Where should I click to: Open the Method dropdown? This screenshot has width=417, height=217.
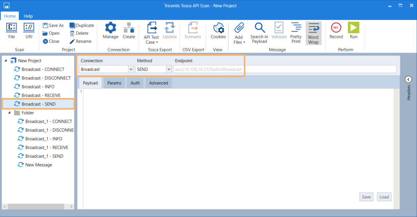coord(168,69)
